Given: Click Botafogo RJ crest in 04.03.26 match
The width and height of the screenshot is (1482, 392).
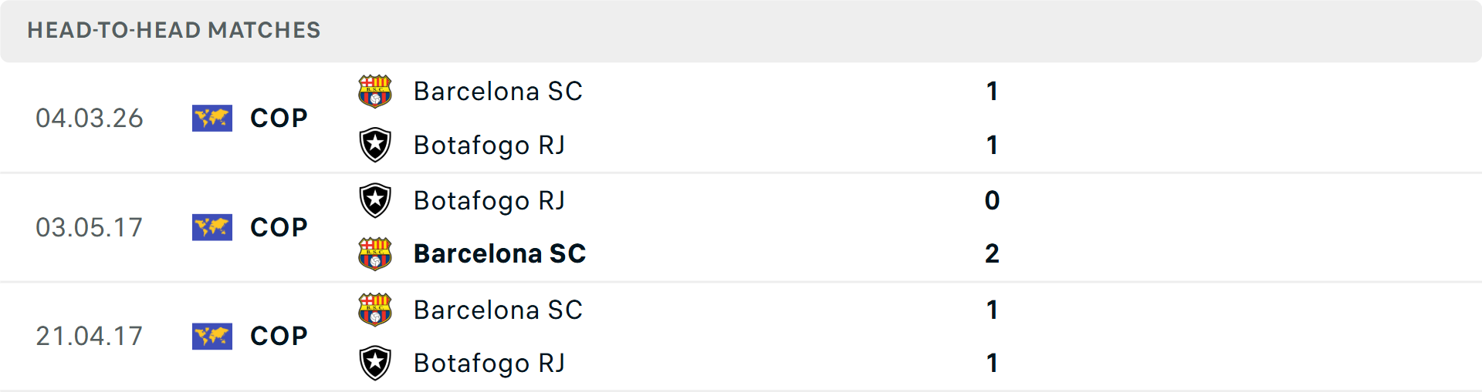Looking at the screenshot, I should pyautogui.click(x=375, y=145).
